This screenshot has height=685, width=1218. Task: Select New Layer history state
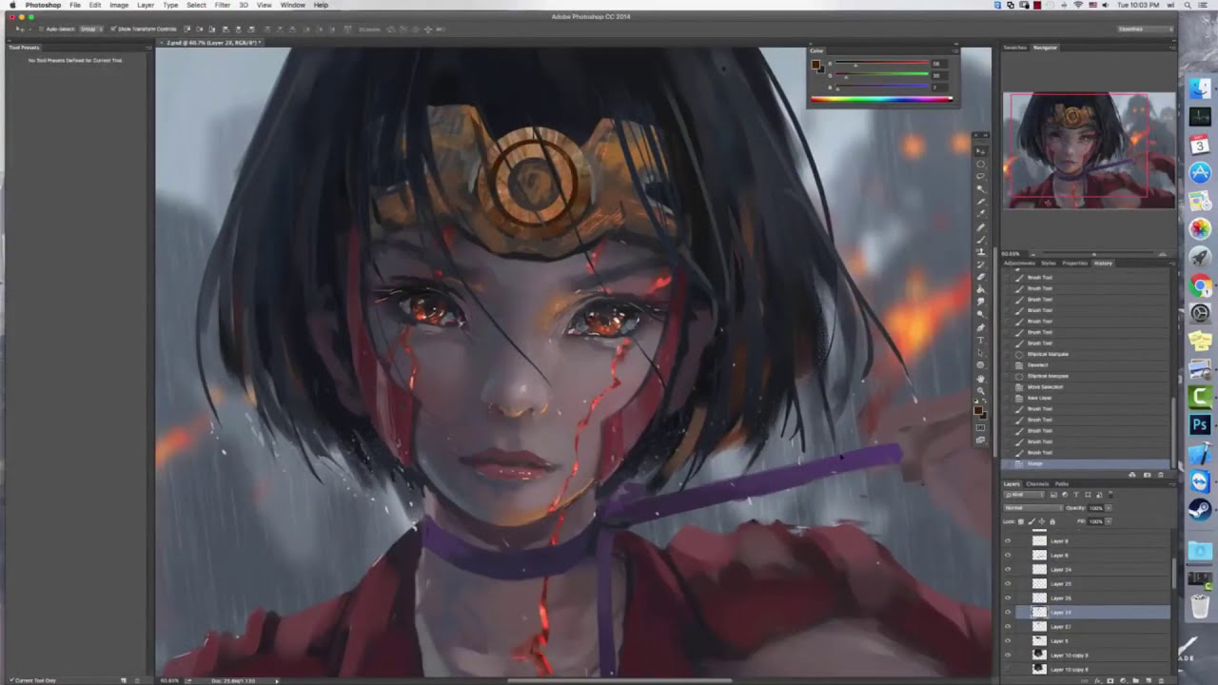click(1039, 398)
